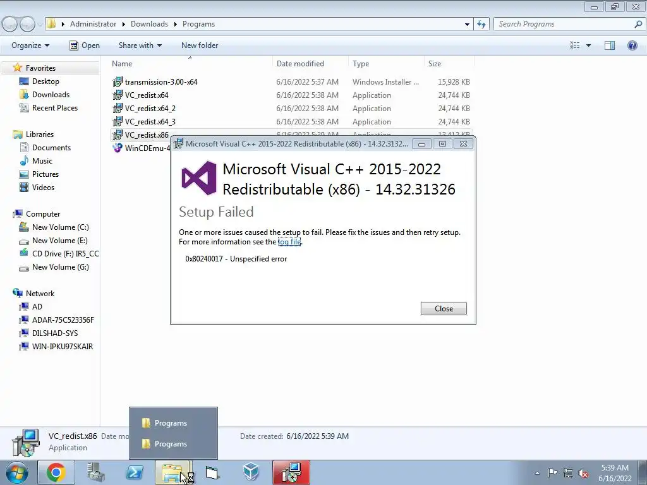Image resolution: width=647 pixels, height=485 pixels.
Task: Click the Windows Start button
Action: point(17,472)
